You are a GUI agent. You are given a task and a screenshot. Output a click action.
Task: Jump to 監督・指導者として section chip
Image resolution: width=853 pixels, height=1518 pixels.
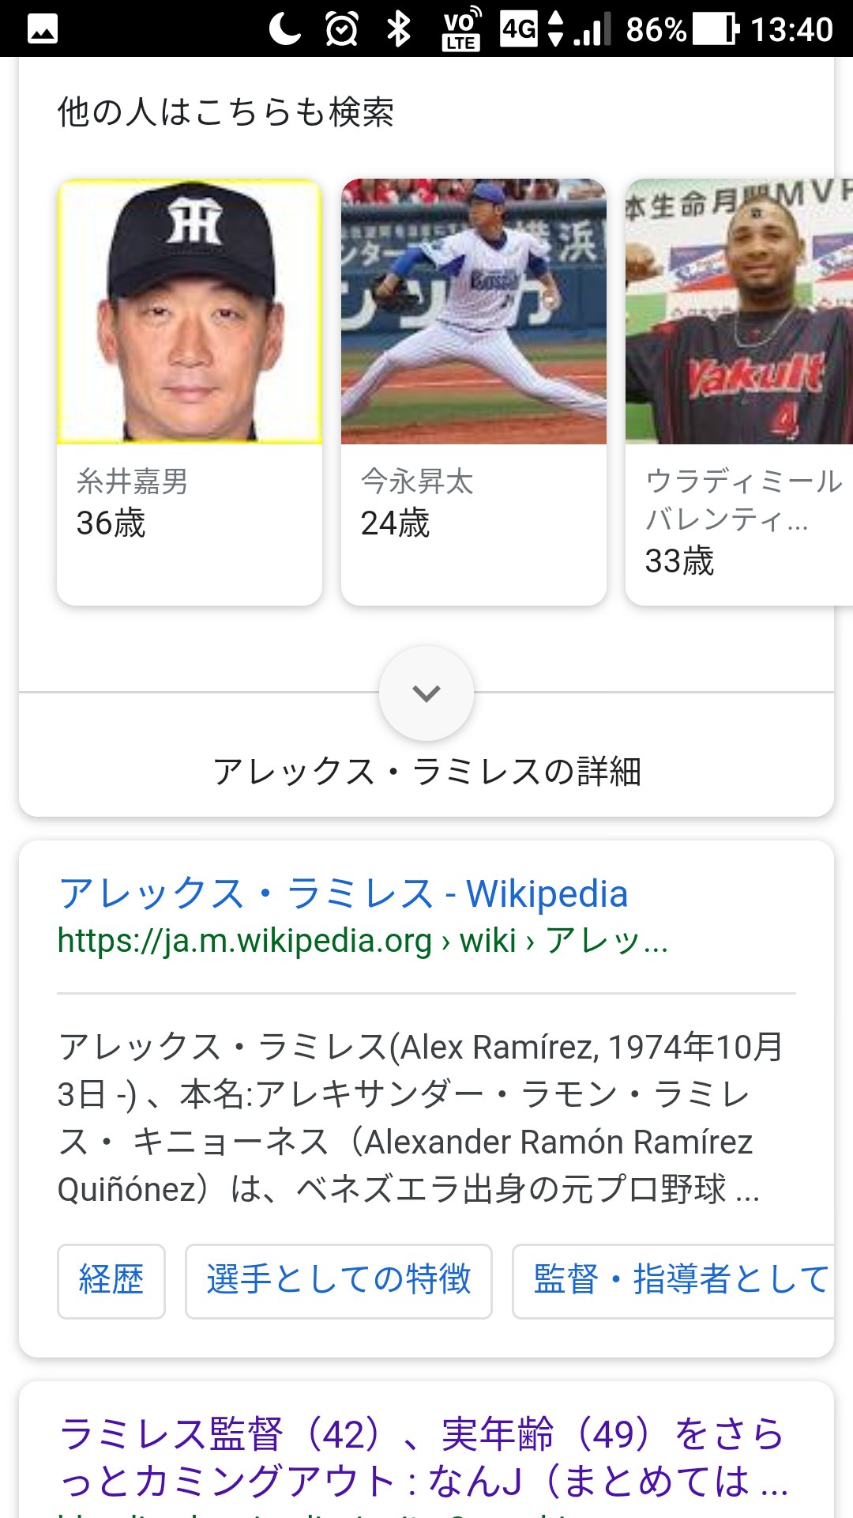679,1281
